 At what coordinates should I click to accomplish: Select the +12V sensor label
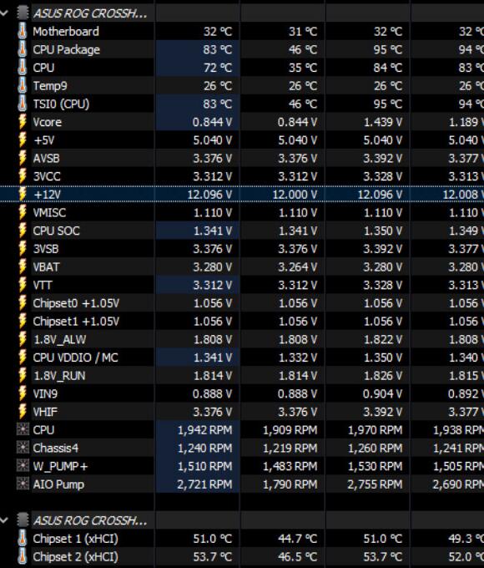[x=48, y=195]
